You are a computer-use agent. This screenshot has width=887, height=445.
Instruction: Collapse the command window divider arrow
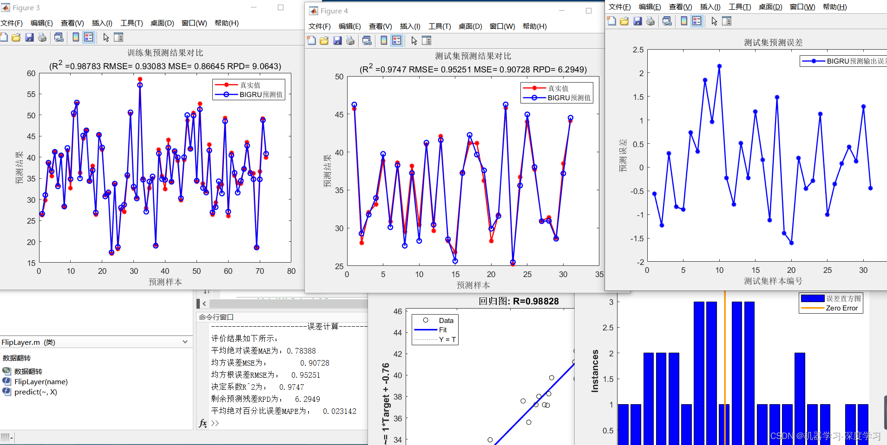204,303
